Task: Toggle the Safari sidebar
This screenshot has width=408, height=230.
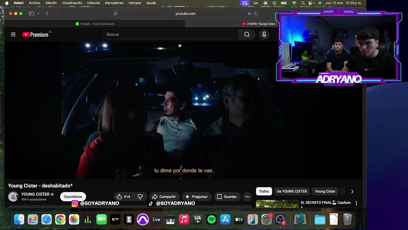Action: (31, 13)
